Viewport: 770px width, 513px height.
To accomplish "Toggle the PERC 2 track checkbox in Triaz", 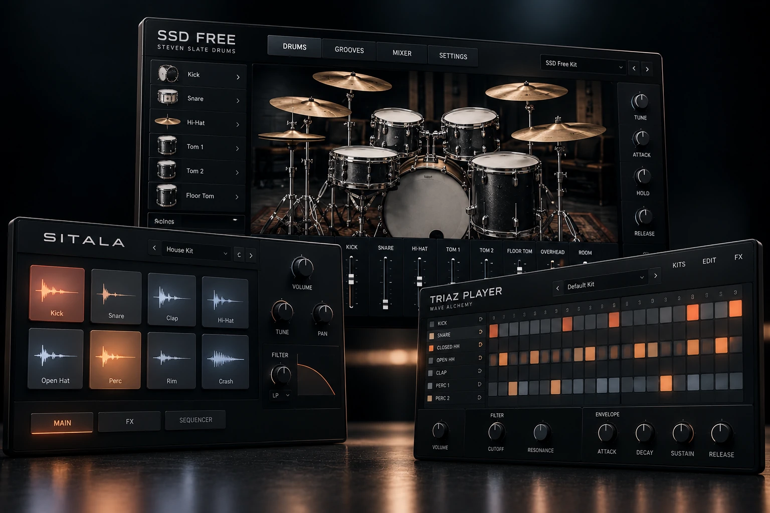I will coord(430,399).
